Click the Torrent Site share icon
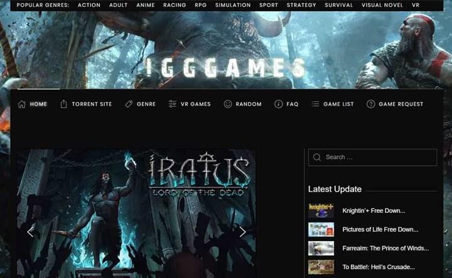 [63, 104]
